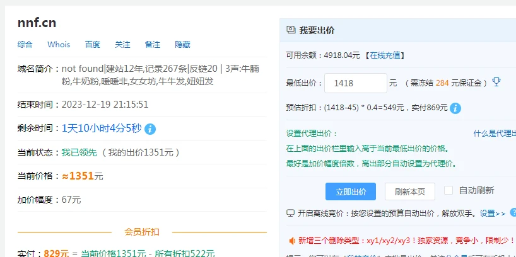Image resolution: width=516 pixels, height=257 pixels.
Task: Click the 我要出价 panel header icon
Action: pos(291,30)
